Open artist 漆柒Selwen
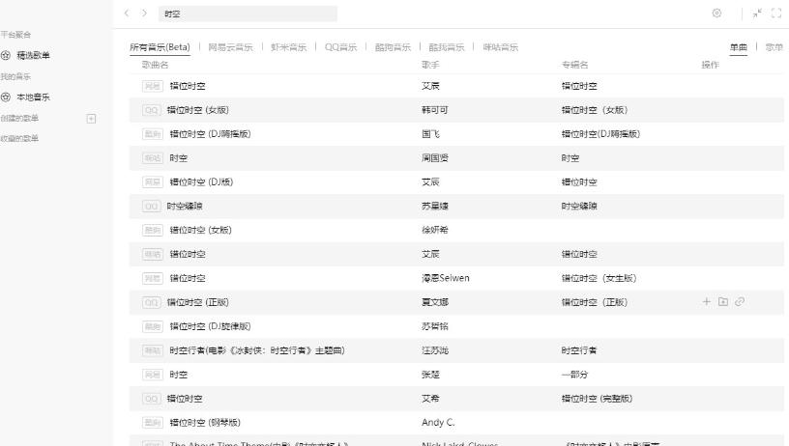 click(446, 278)
